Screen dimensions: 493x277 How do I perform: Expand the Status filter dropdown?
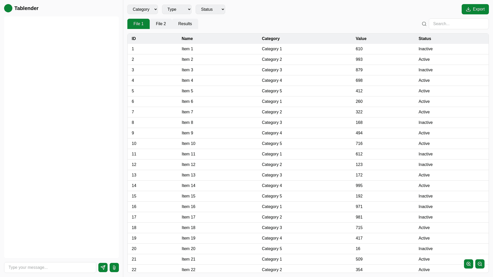click(x=210, y=9)
